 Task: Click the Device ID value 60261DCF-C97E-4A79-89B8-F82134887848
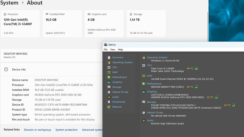[61, 105]
